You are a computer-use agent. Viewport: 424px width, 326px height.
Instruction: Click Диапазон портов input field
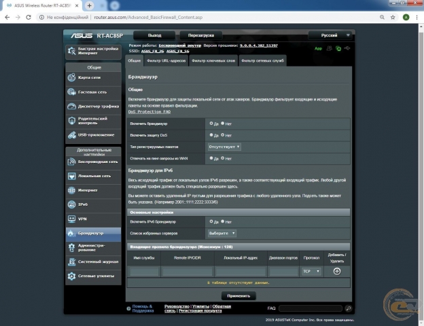pyautogui.click(x=283, y=272)
